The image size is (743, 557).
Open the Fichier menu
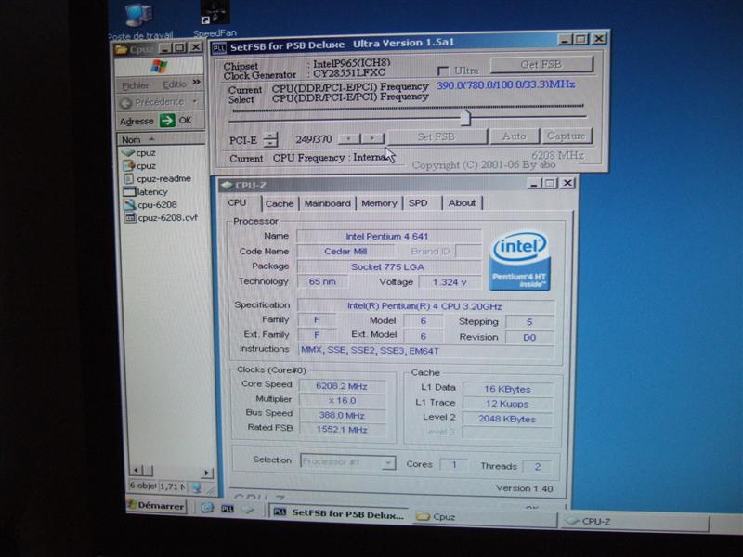136,85
